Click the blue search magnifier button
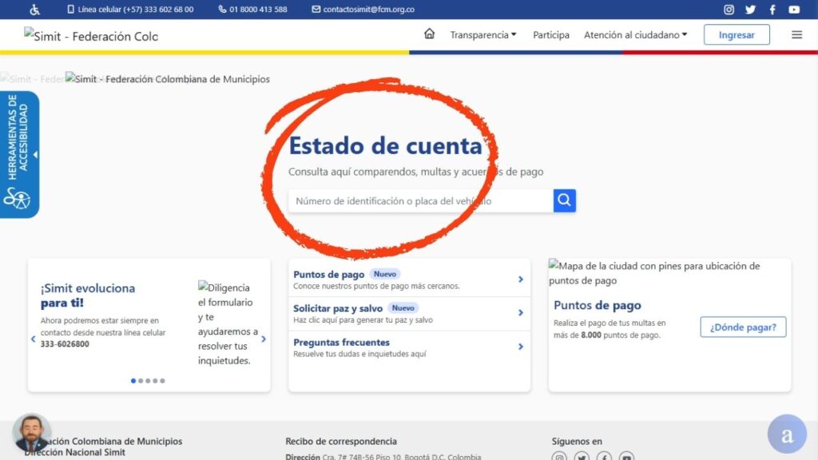Viewport: 818px width, 460px height. click(564, 200)
